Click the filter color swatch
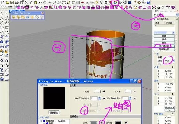Screen dimensions: 179x124 tap(128, 91)
